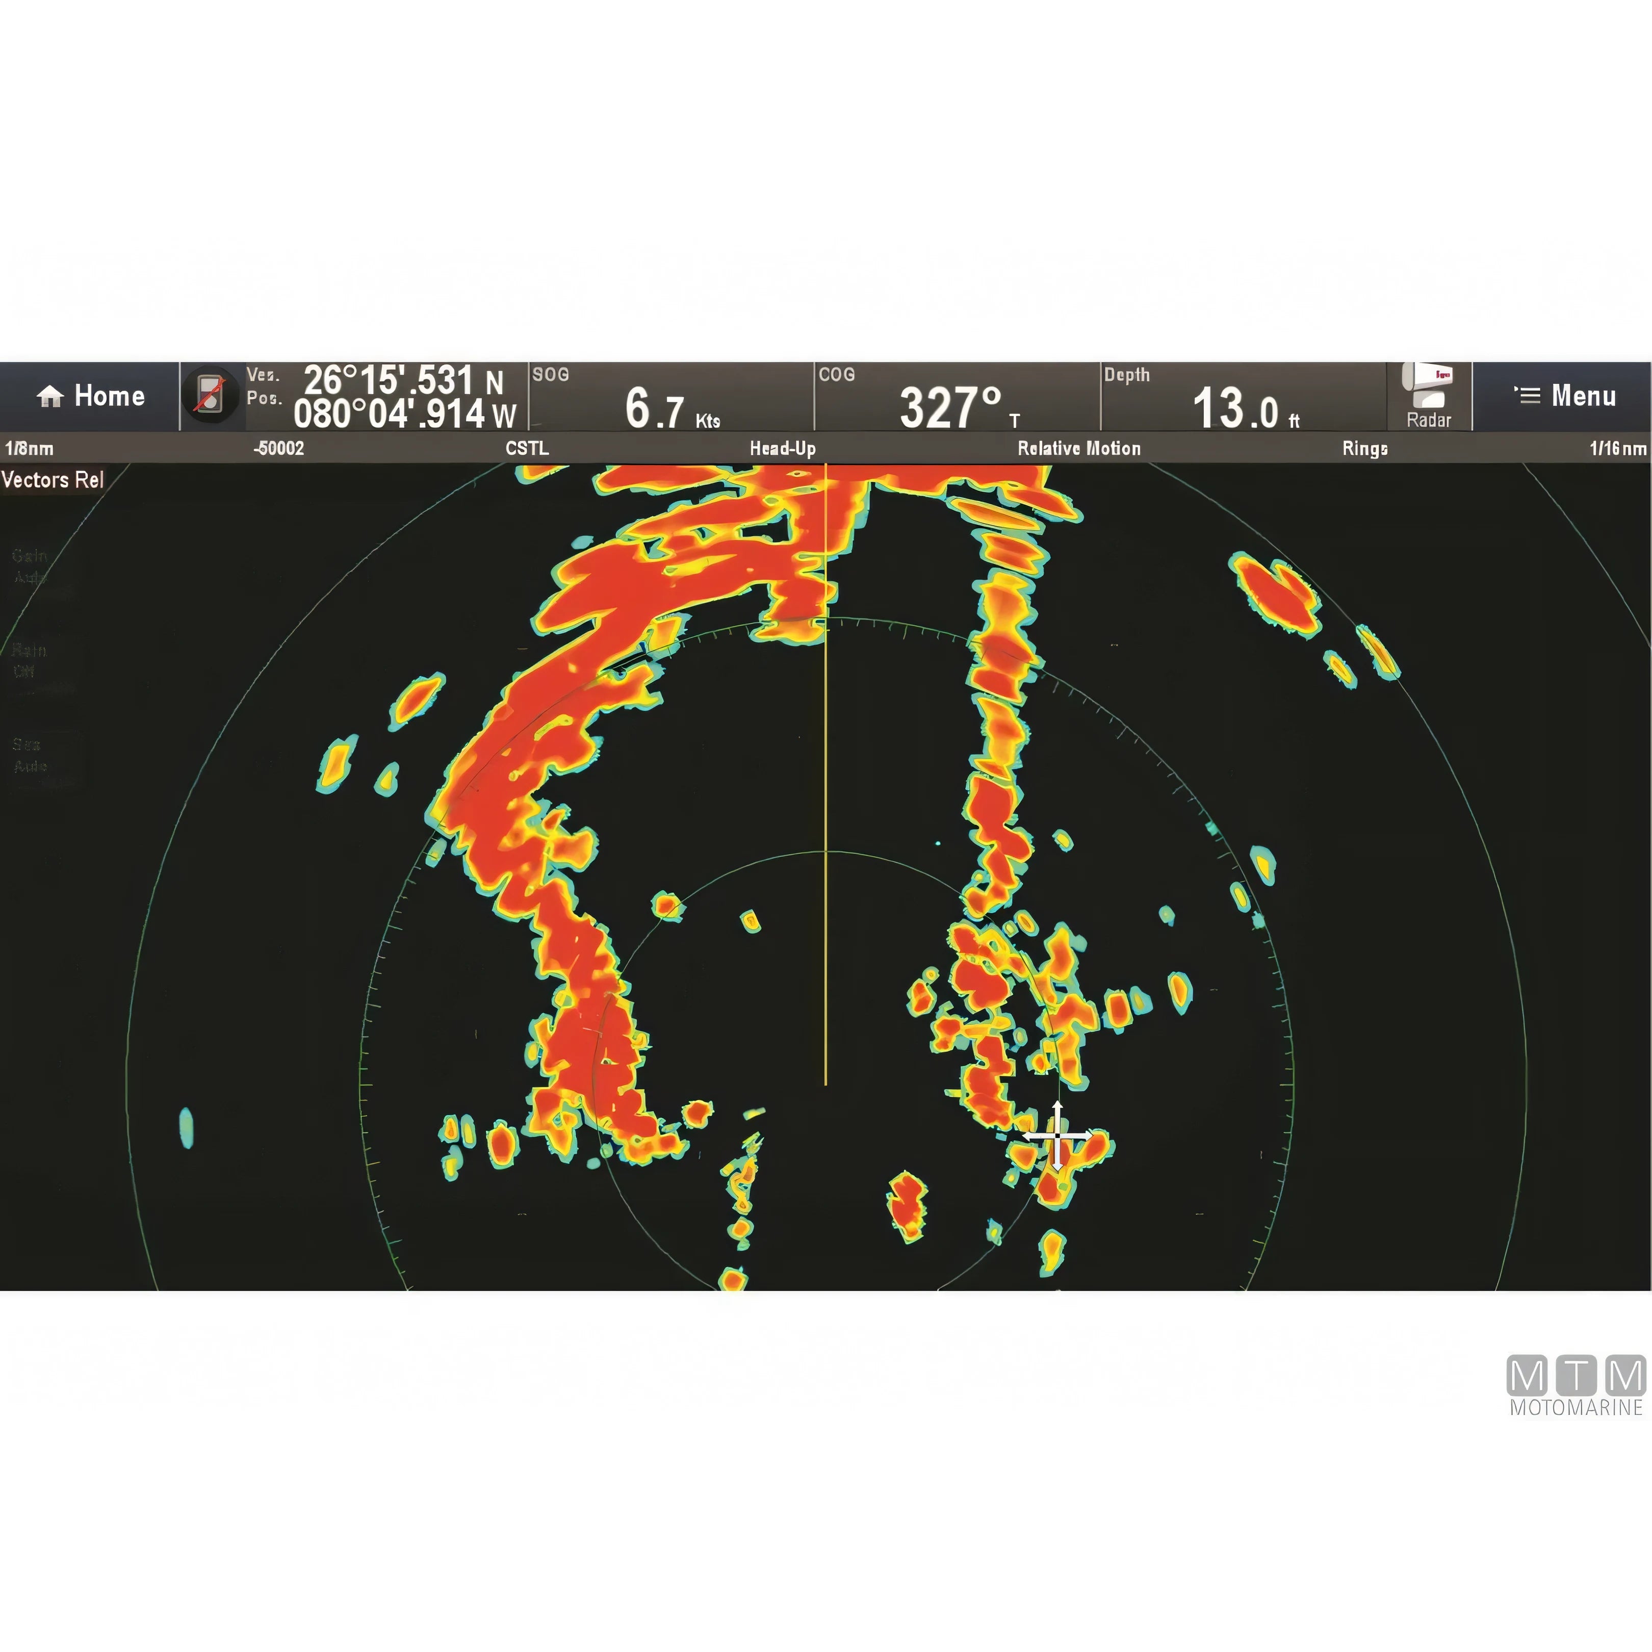Tap the CSTL mode indicator

point(527,448)
